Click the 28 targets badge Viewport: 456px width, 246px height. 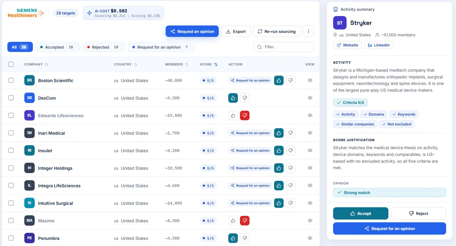66,13
